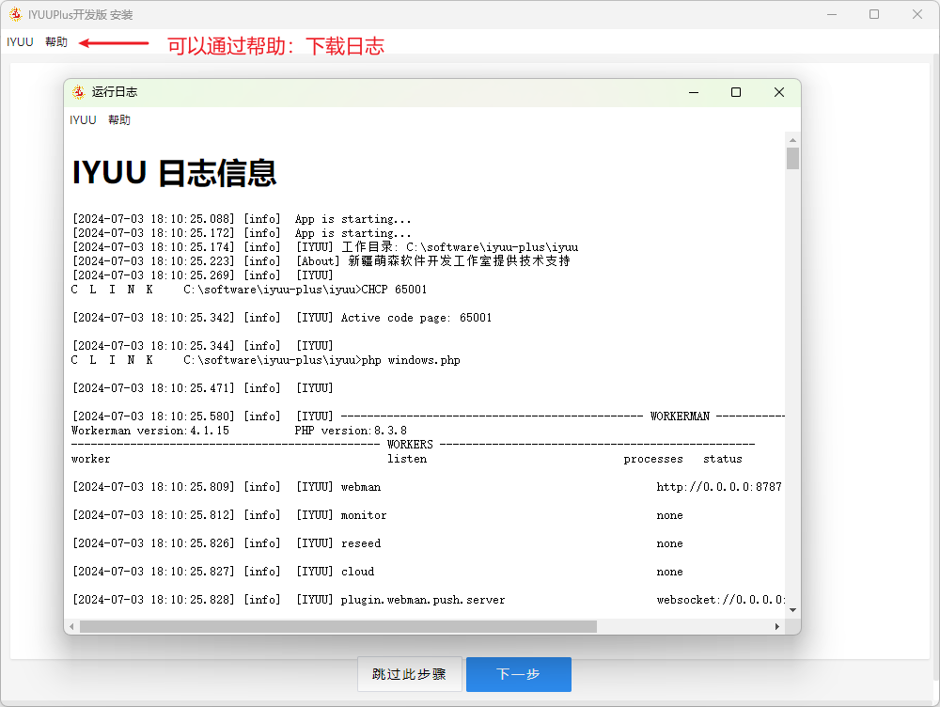Viewport: 940px width, 707px height.
Task: Click the IYUUPlus installer title bar icon
Action: point(16,14)
